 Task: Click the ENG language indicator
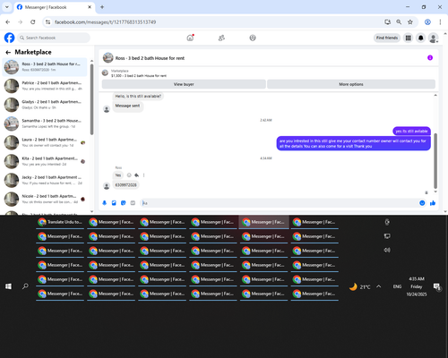[397, 286]
